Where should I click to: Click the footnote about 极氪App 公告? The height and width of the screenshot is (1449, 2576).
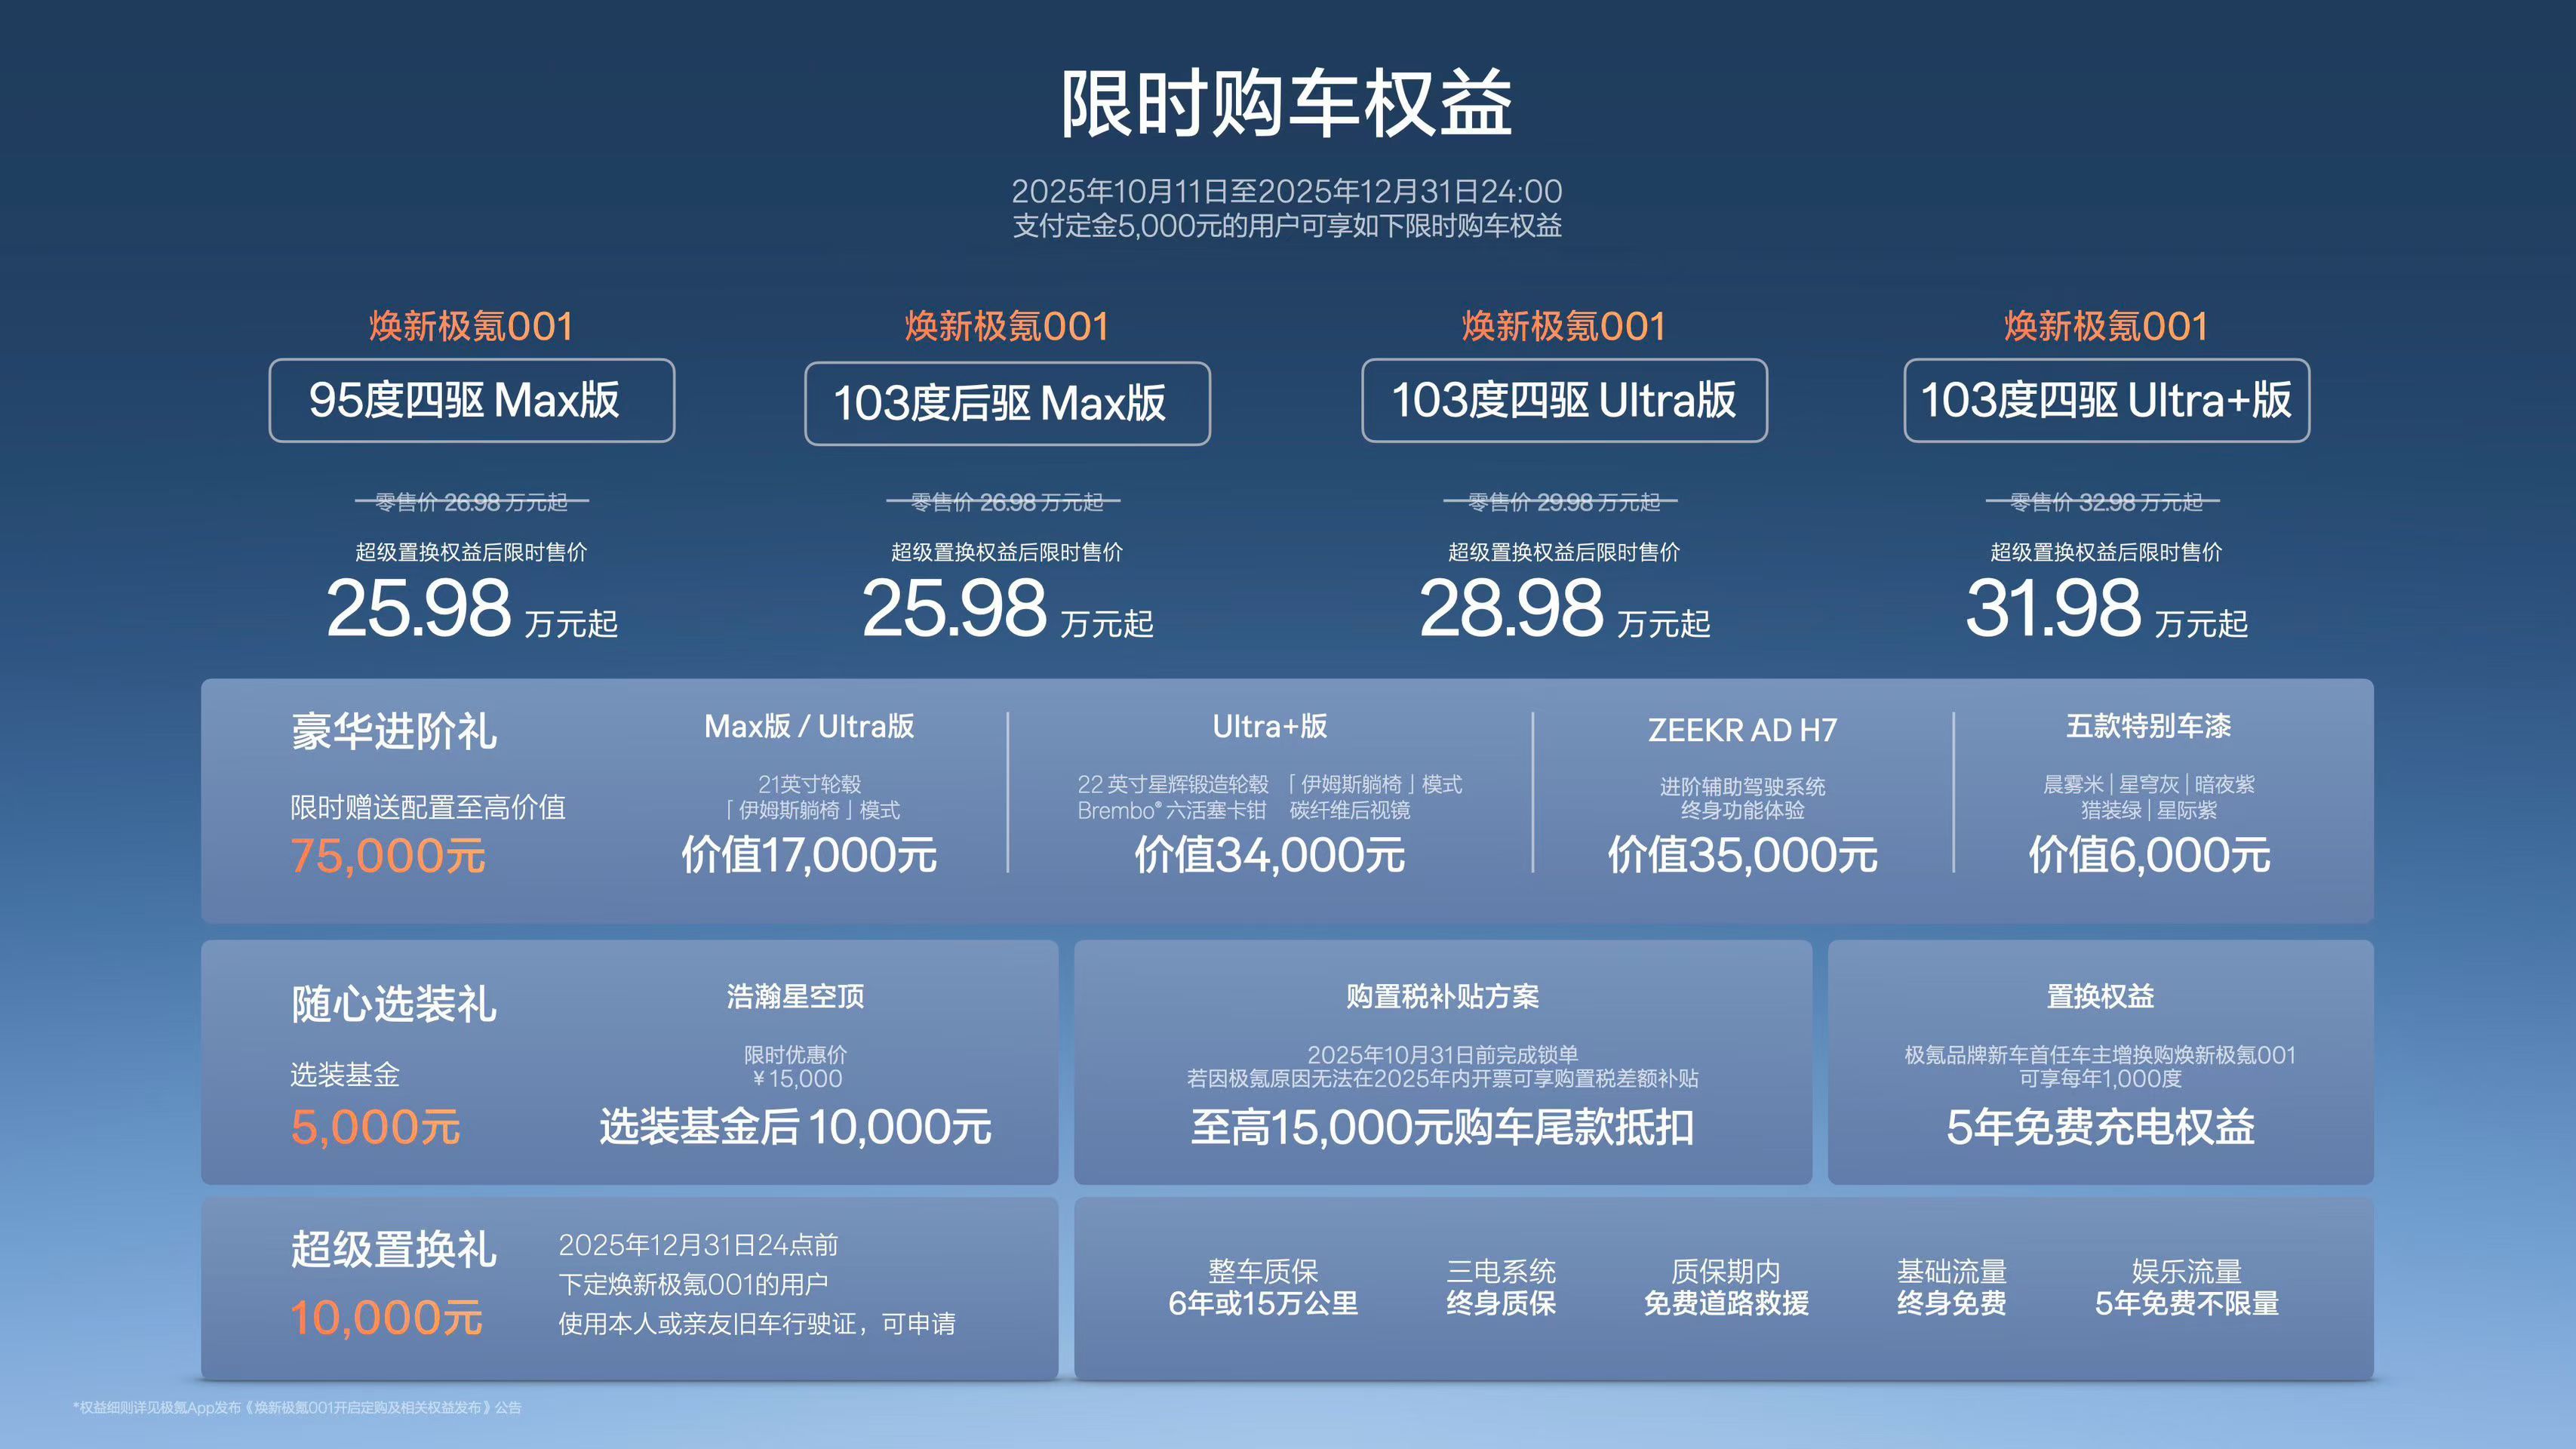[x=297, y=1407]
